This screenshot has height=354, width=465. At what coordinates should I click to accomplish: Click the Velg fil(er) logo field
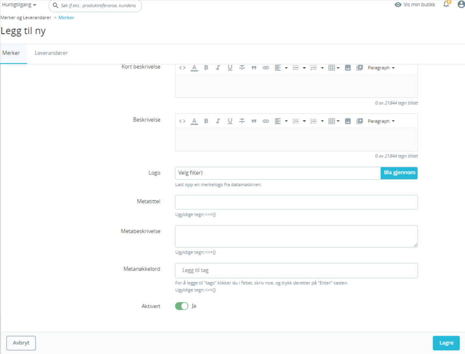[x=278, y=173]
